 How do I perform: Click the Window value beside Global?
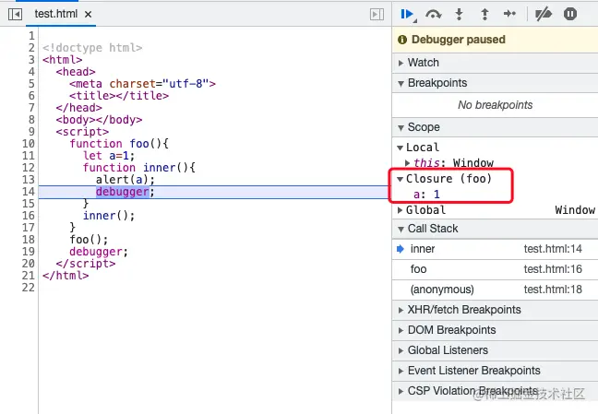click(x=575, y=210)
